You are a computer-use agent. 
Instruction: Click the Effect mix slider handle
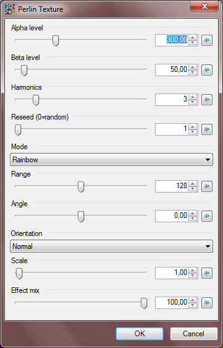point(144,303)
